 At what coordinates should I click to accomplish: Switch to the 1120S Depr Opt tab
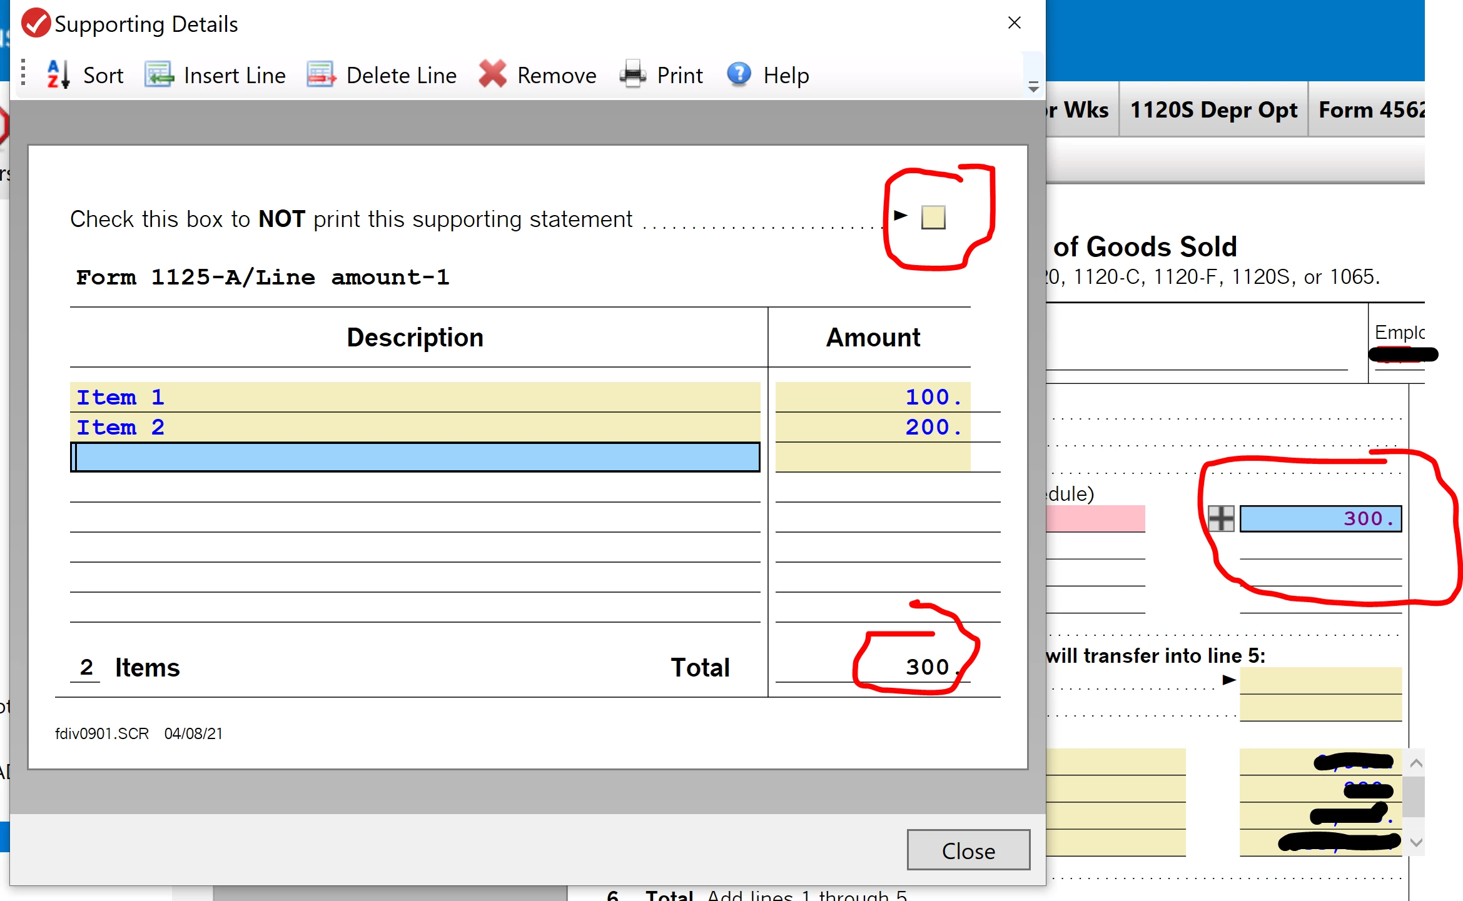click(x=1213, y=110)
